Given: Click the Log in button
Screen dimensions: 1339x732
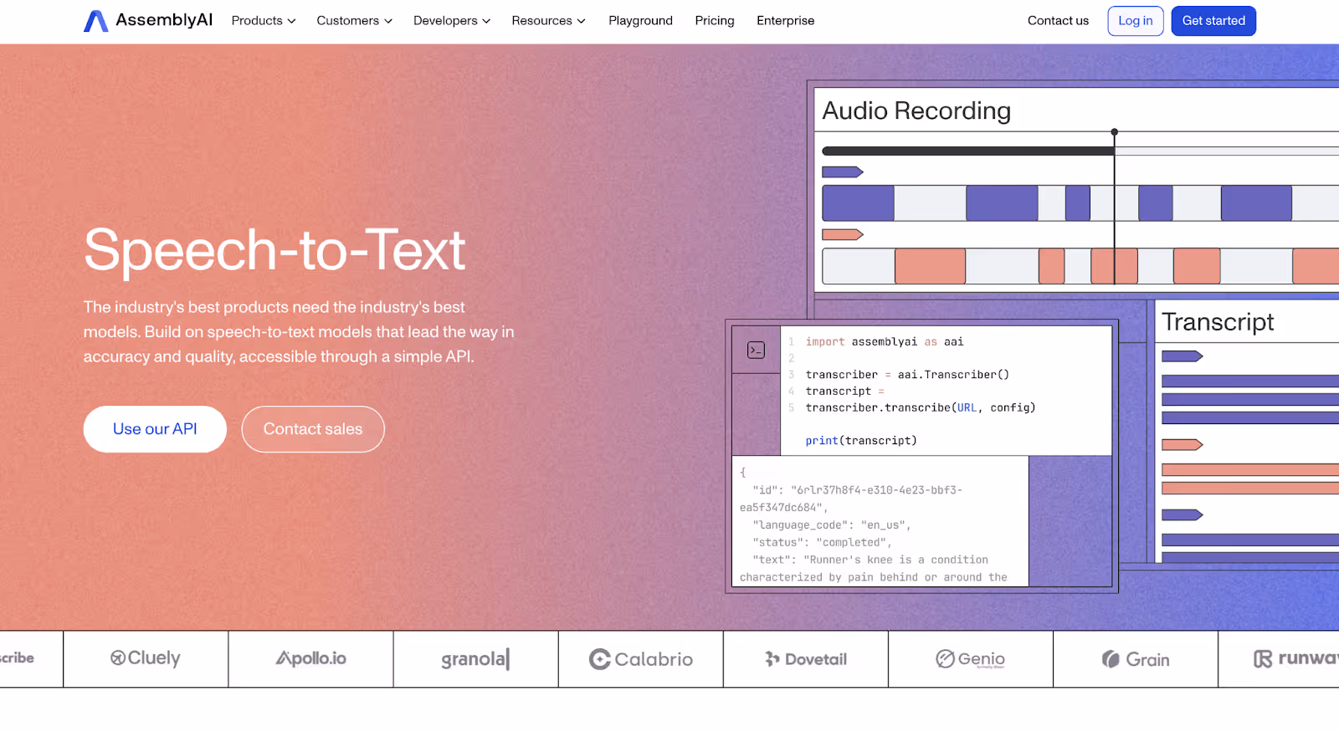Looking at the screenshot, I should [1136, 21].
